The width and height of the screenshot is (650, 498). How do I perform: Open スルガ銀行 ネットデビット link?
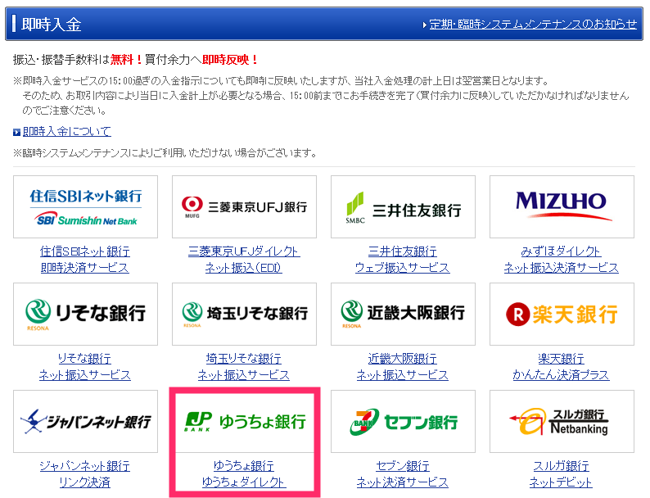(562, 474)
